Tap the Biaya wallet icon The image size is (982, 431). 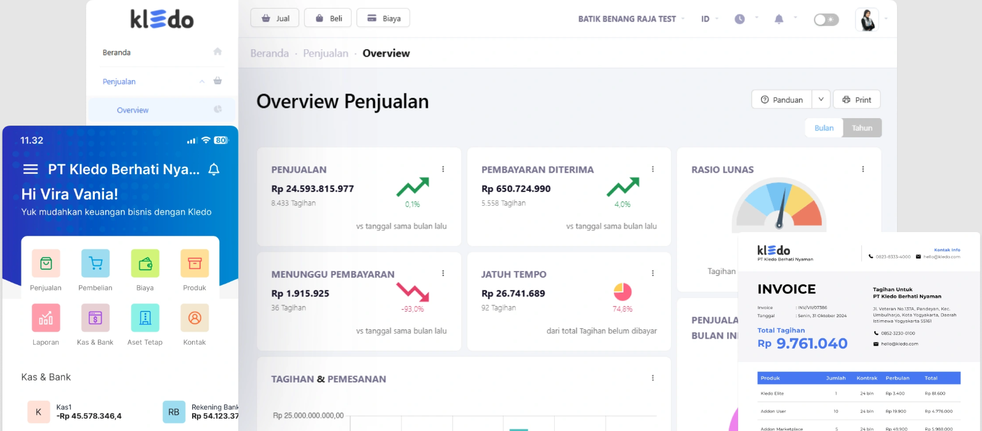click(x=145, y=264)
